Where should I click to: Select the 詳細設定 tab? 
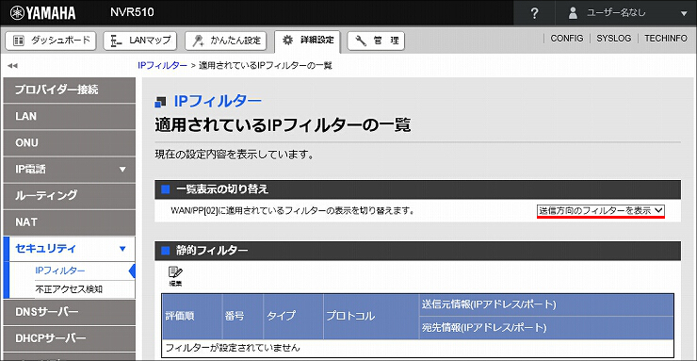(x=307, y=41)
